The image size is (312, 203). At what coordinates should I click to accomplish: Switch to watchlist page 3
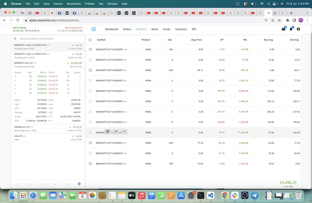[43, 184]
